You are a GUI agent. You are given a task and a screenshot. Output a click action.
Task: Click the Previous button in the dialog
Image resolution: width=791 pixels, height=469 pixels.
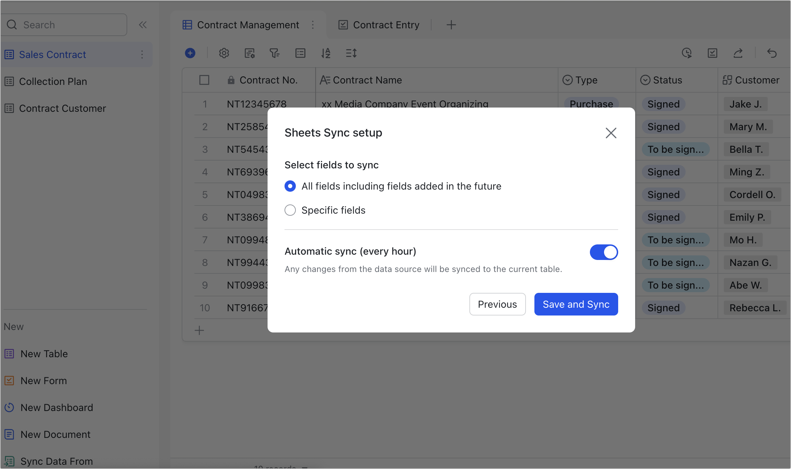[x=497, y=304]
